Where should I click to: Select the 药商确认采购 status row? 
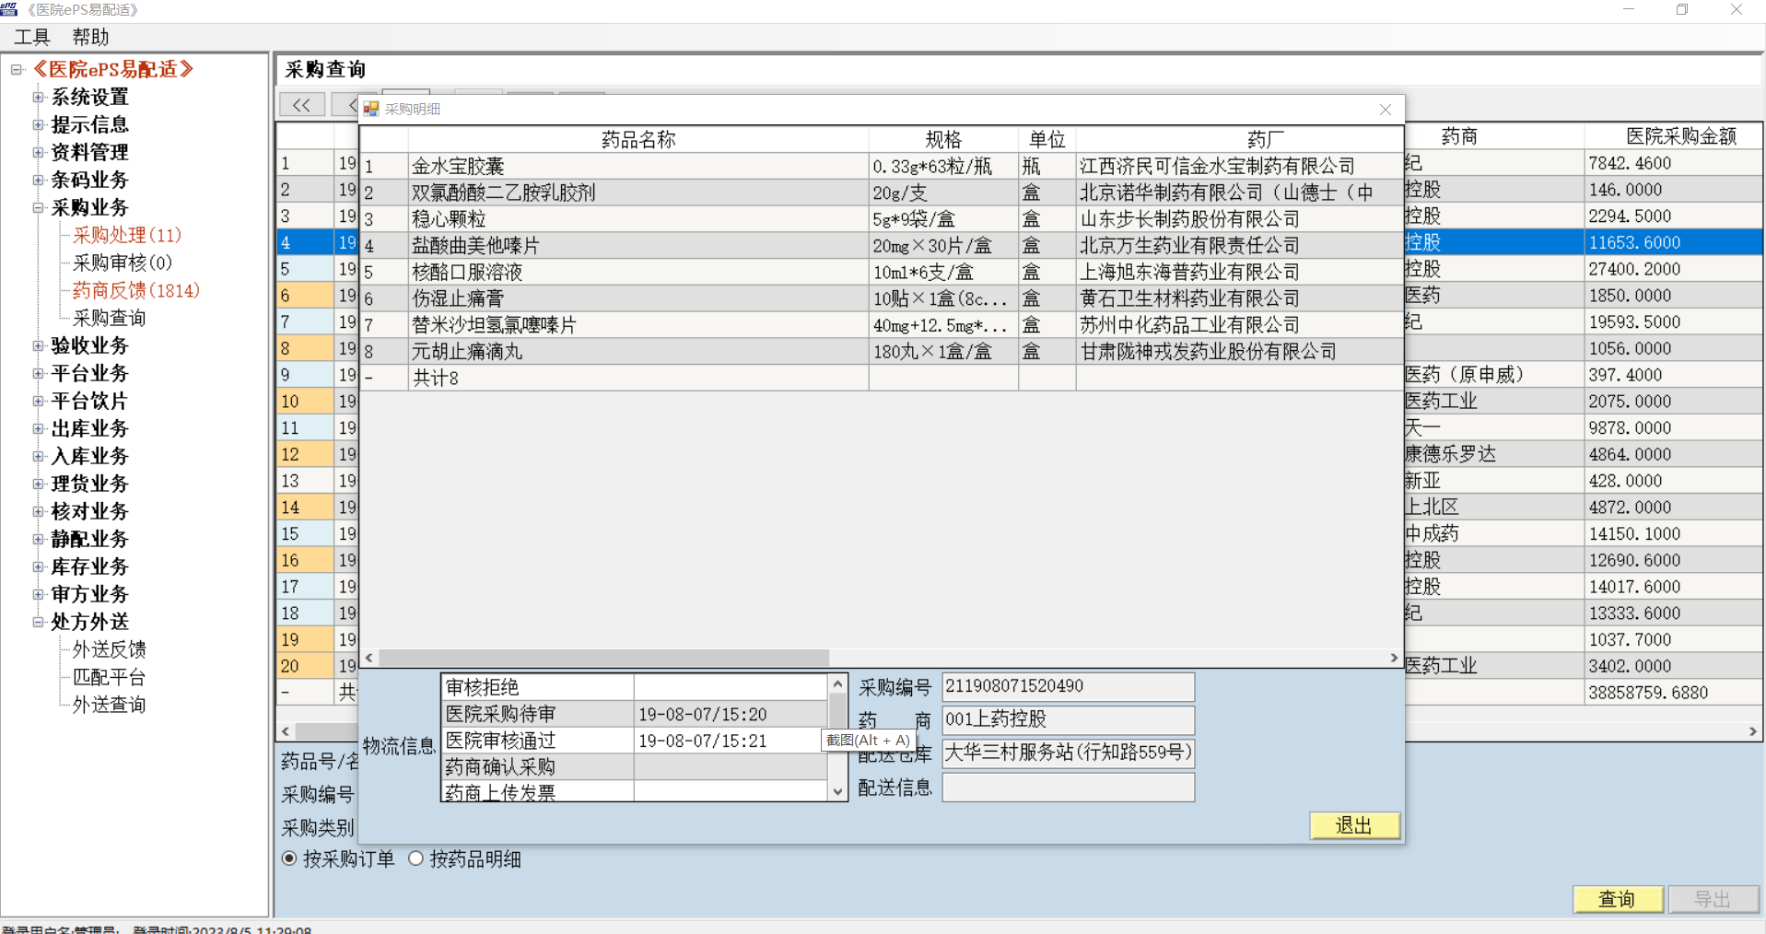[636, 766]
